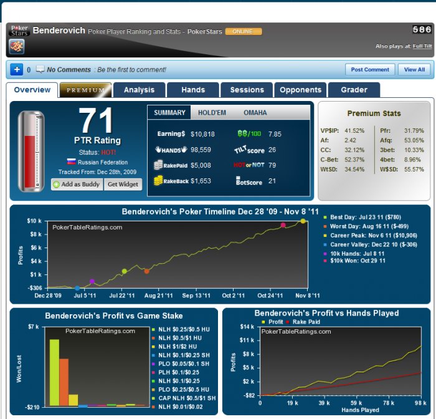
Task: Click the Career Valley legend swatch
Action: click(x=325, y=244)
